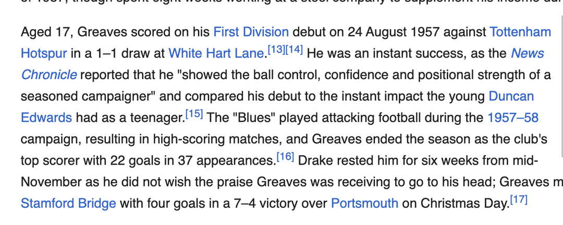
Task: Go to citation 16
Action: [286, 157]
